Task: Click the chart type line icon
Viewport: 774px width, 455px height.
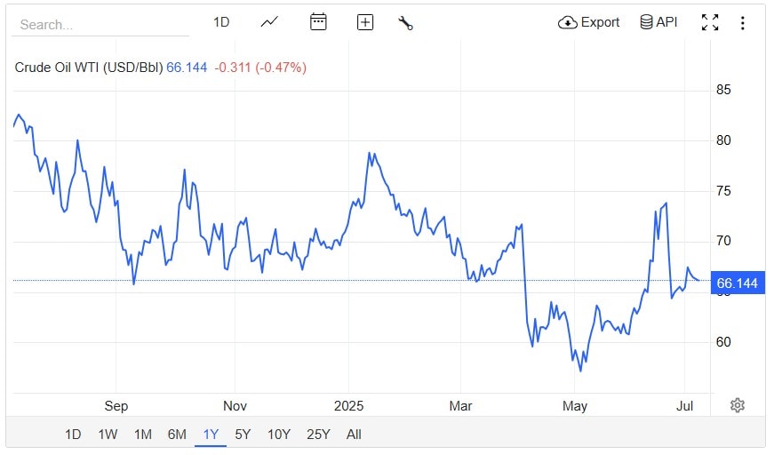Action: click(269, 22)
